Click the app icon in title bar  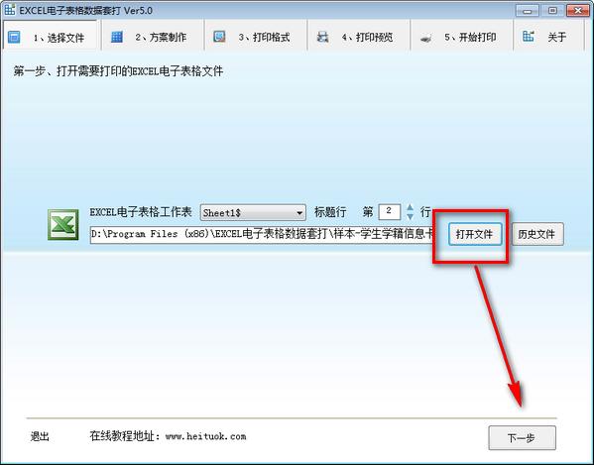point(10,10)
